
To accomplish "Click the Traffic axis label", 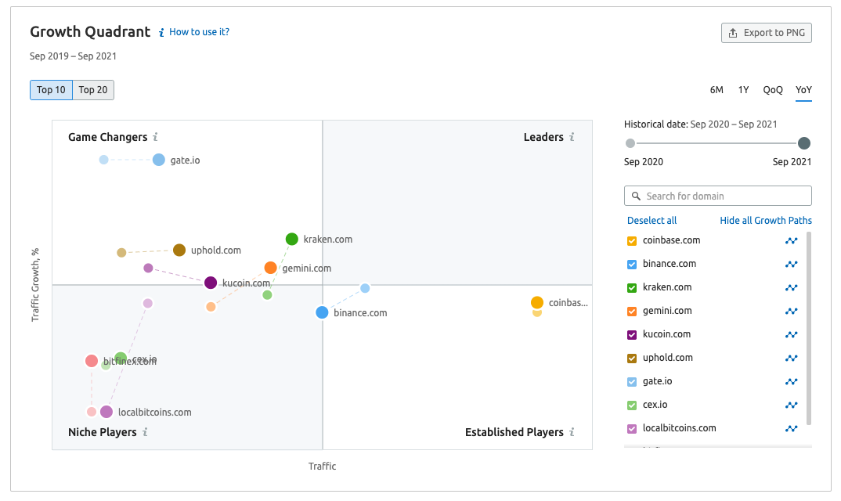I will point(323,467).
